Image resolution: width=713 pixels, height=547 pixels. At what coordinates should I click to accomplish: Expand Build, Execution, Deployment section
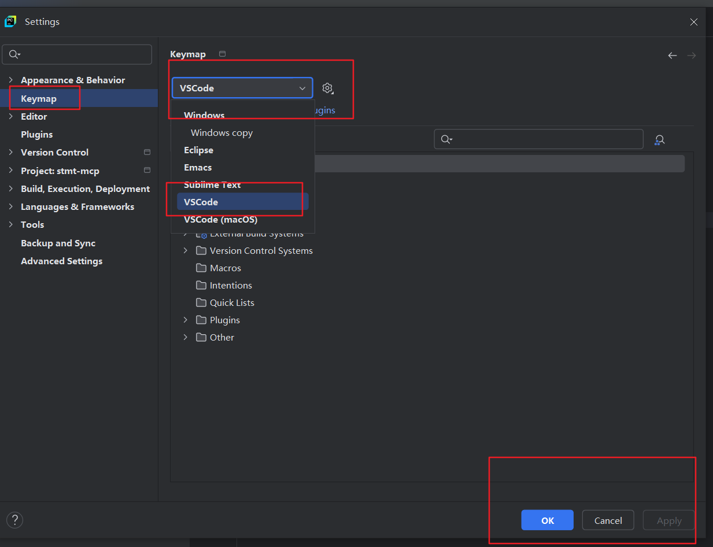click(10, 189)
